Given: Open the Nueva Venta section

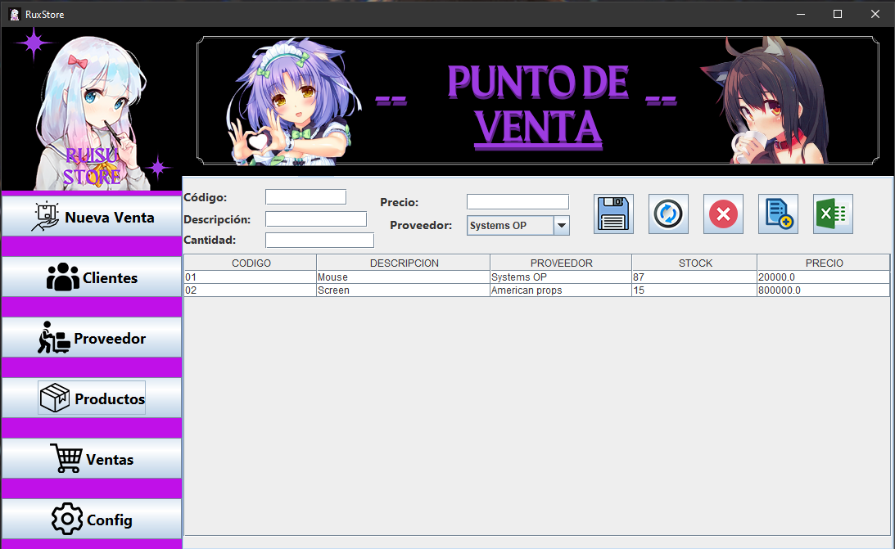Looking at the screenshot, I should (91, 218).
